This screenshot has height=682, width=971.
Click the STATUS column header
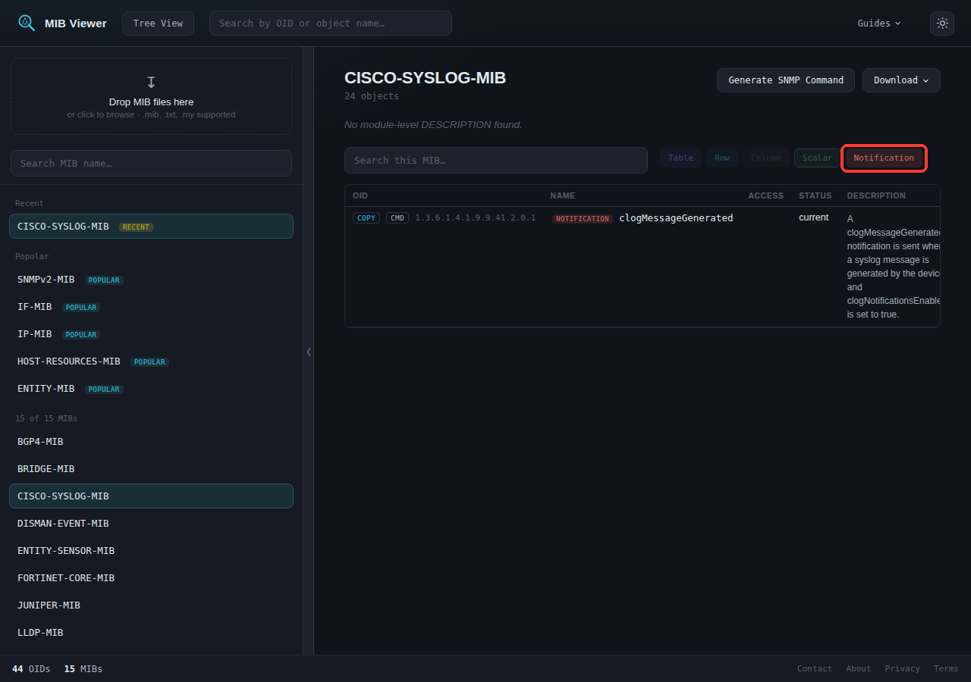pyautogui.click(x=815, y=196)
